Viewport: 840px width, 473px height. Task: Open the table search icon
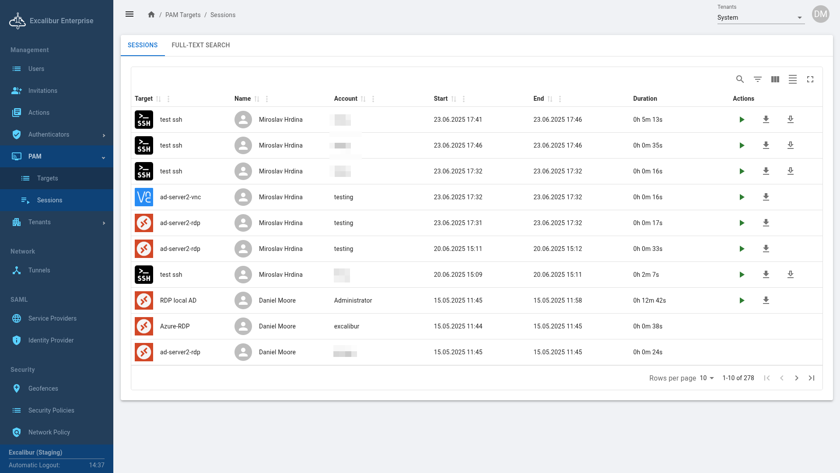pyautogui.click(x=740, y=79)
